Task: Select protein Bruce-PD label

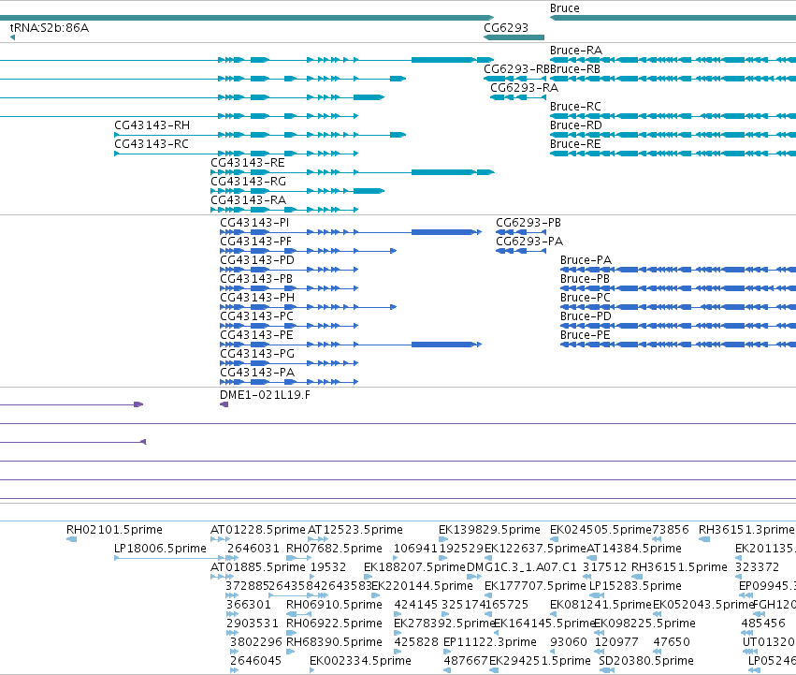Action: [586, 316]
